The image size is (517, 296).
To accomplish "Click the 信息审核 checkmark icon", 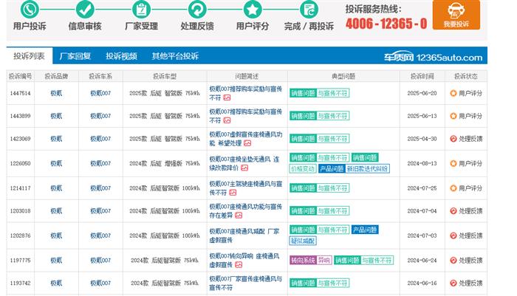I will (x=85, y=10).
